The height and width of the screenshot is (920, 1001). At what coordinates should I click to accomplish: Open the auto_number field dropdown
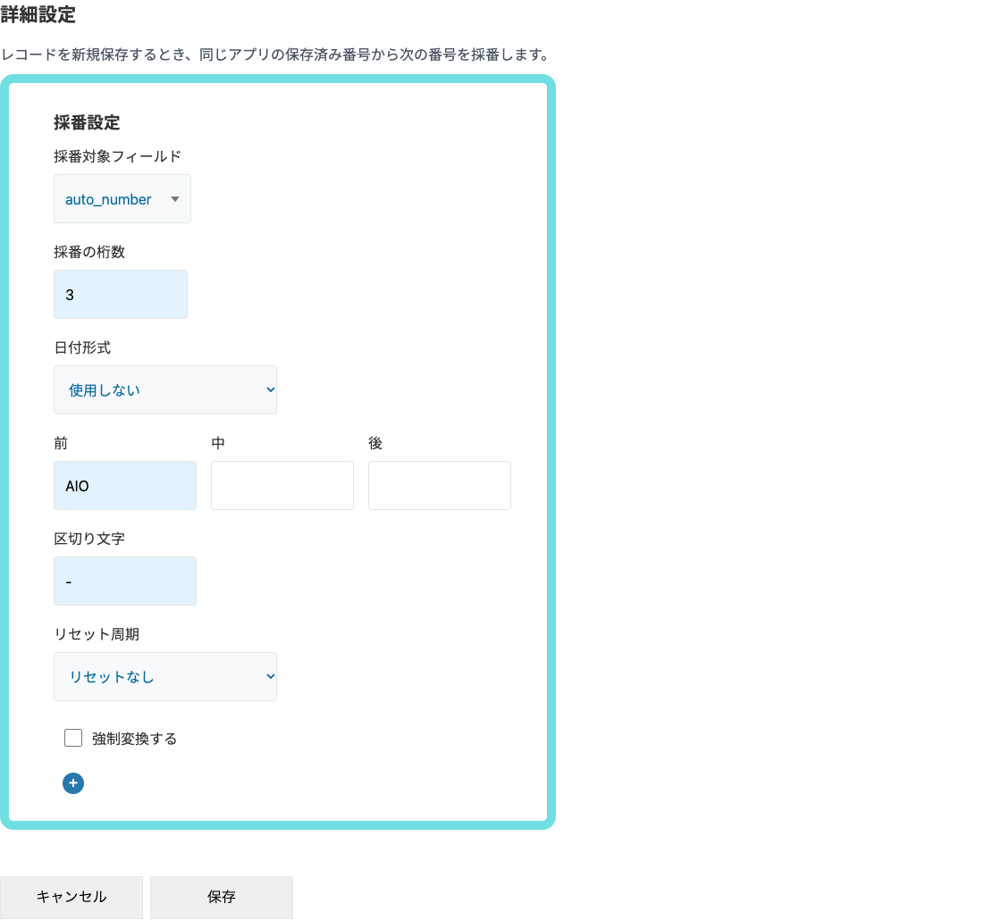[x=122, y=199]
